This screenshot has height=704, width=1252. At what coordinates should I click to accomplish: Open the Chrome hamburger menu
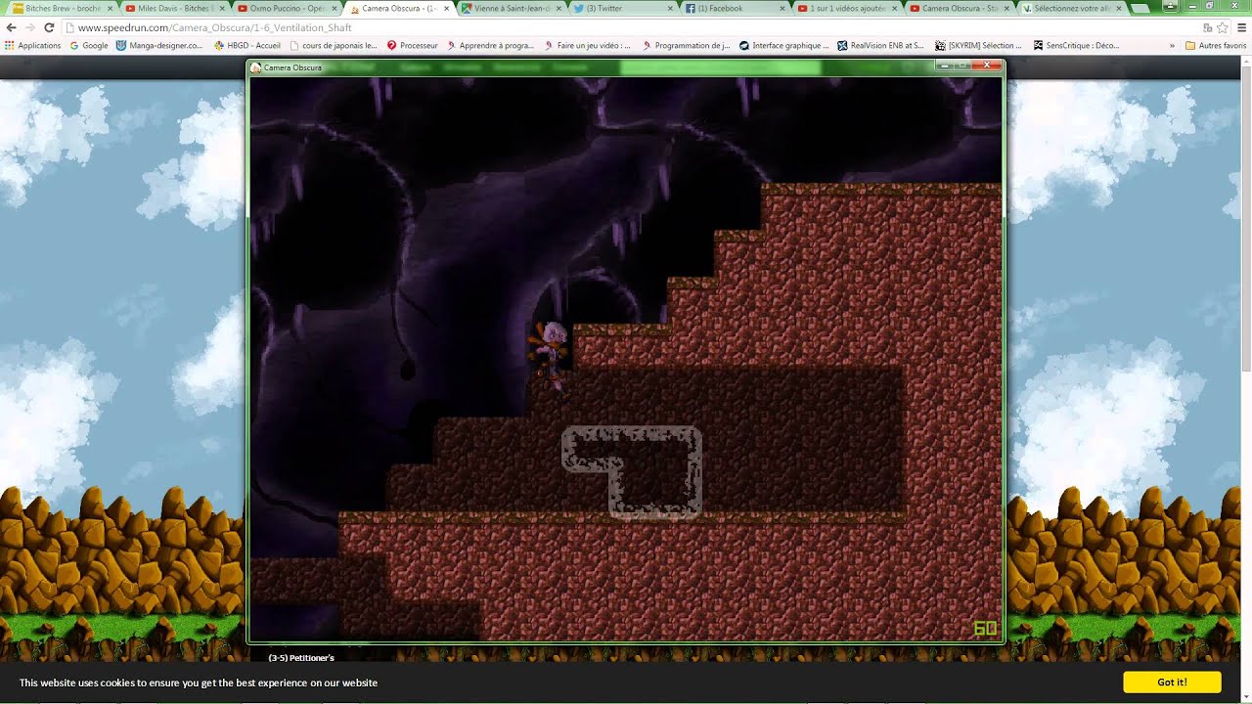click(x=1242, y=27)
